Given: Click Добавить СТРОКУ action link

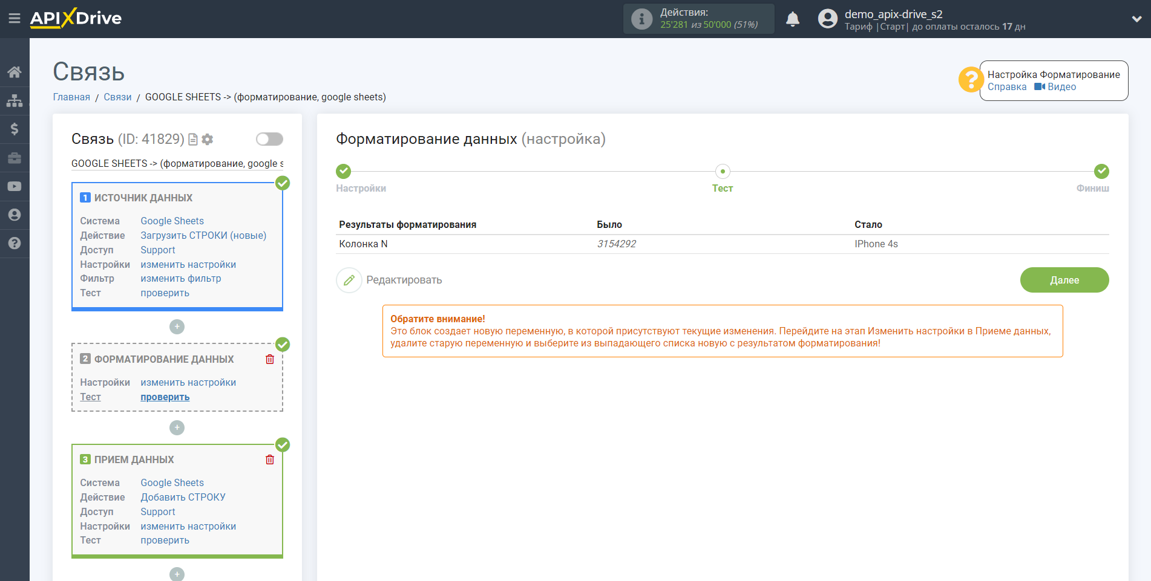Looking at the screenshot, I should pyautogui.click(x=183, y=497).
